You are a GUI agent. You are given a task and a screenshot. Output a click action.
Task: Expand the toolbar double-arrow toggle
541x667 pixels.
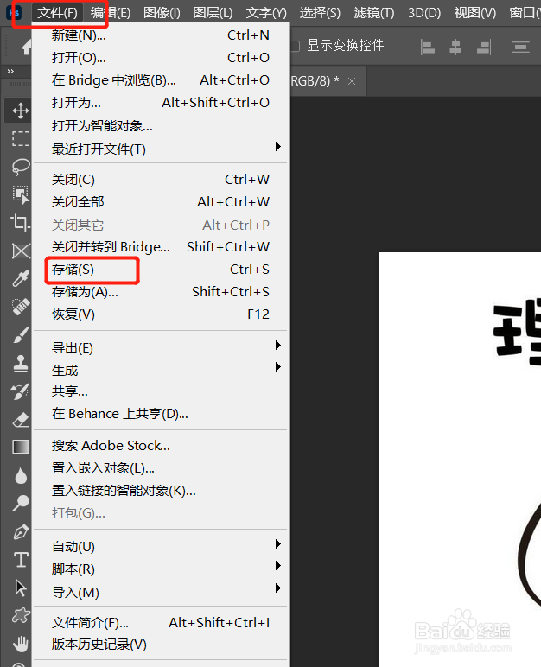(10, 71)
